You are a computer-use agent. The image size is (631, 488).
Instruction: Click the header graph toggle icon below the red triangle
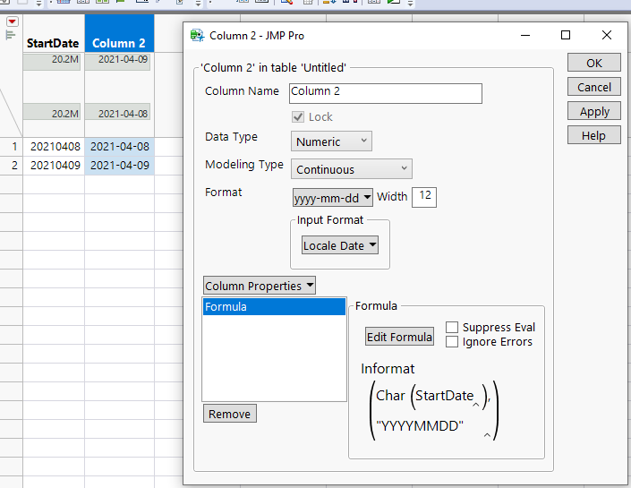pos(11,35)
